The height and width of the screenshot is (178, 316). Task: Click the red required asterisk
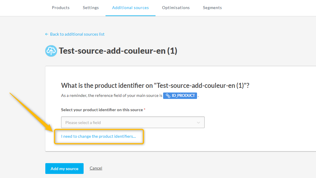145,109
